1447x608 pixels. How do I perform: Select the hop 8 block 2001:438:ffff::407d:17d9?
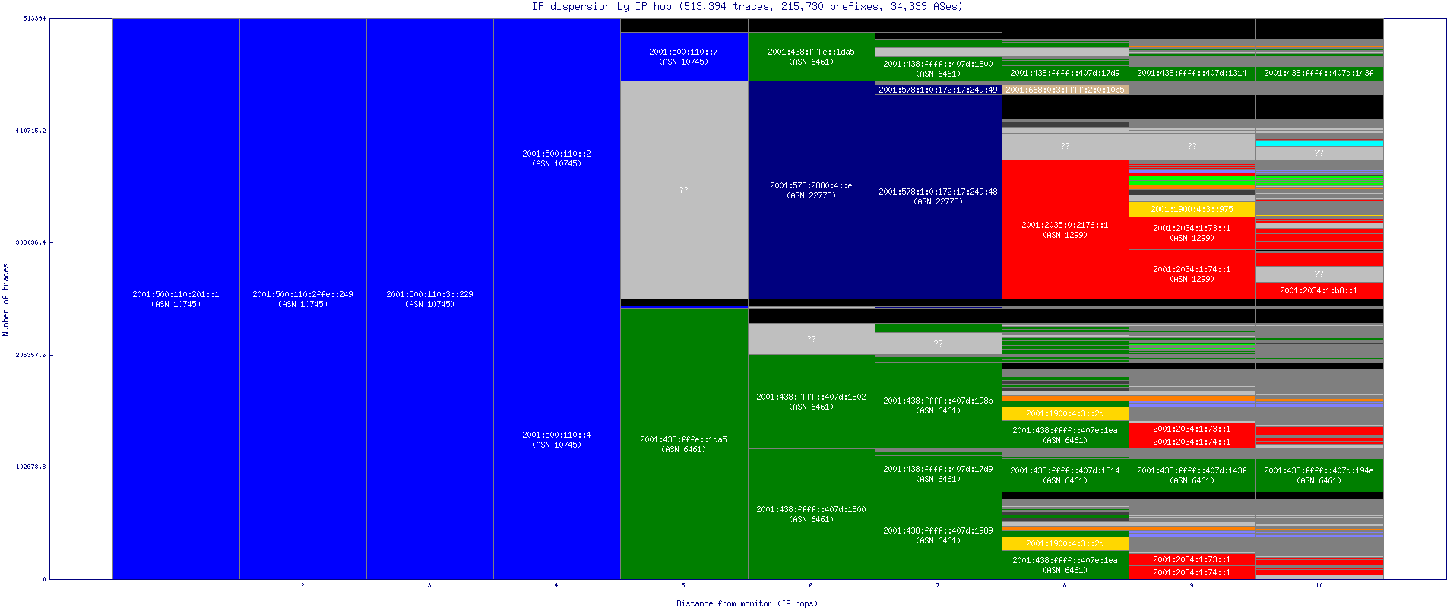(1065, 74)
